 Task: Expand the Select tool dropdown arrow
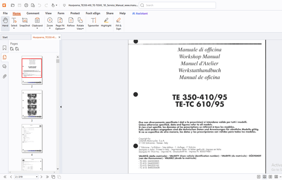click(14, 29)
